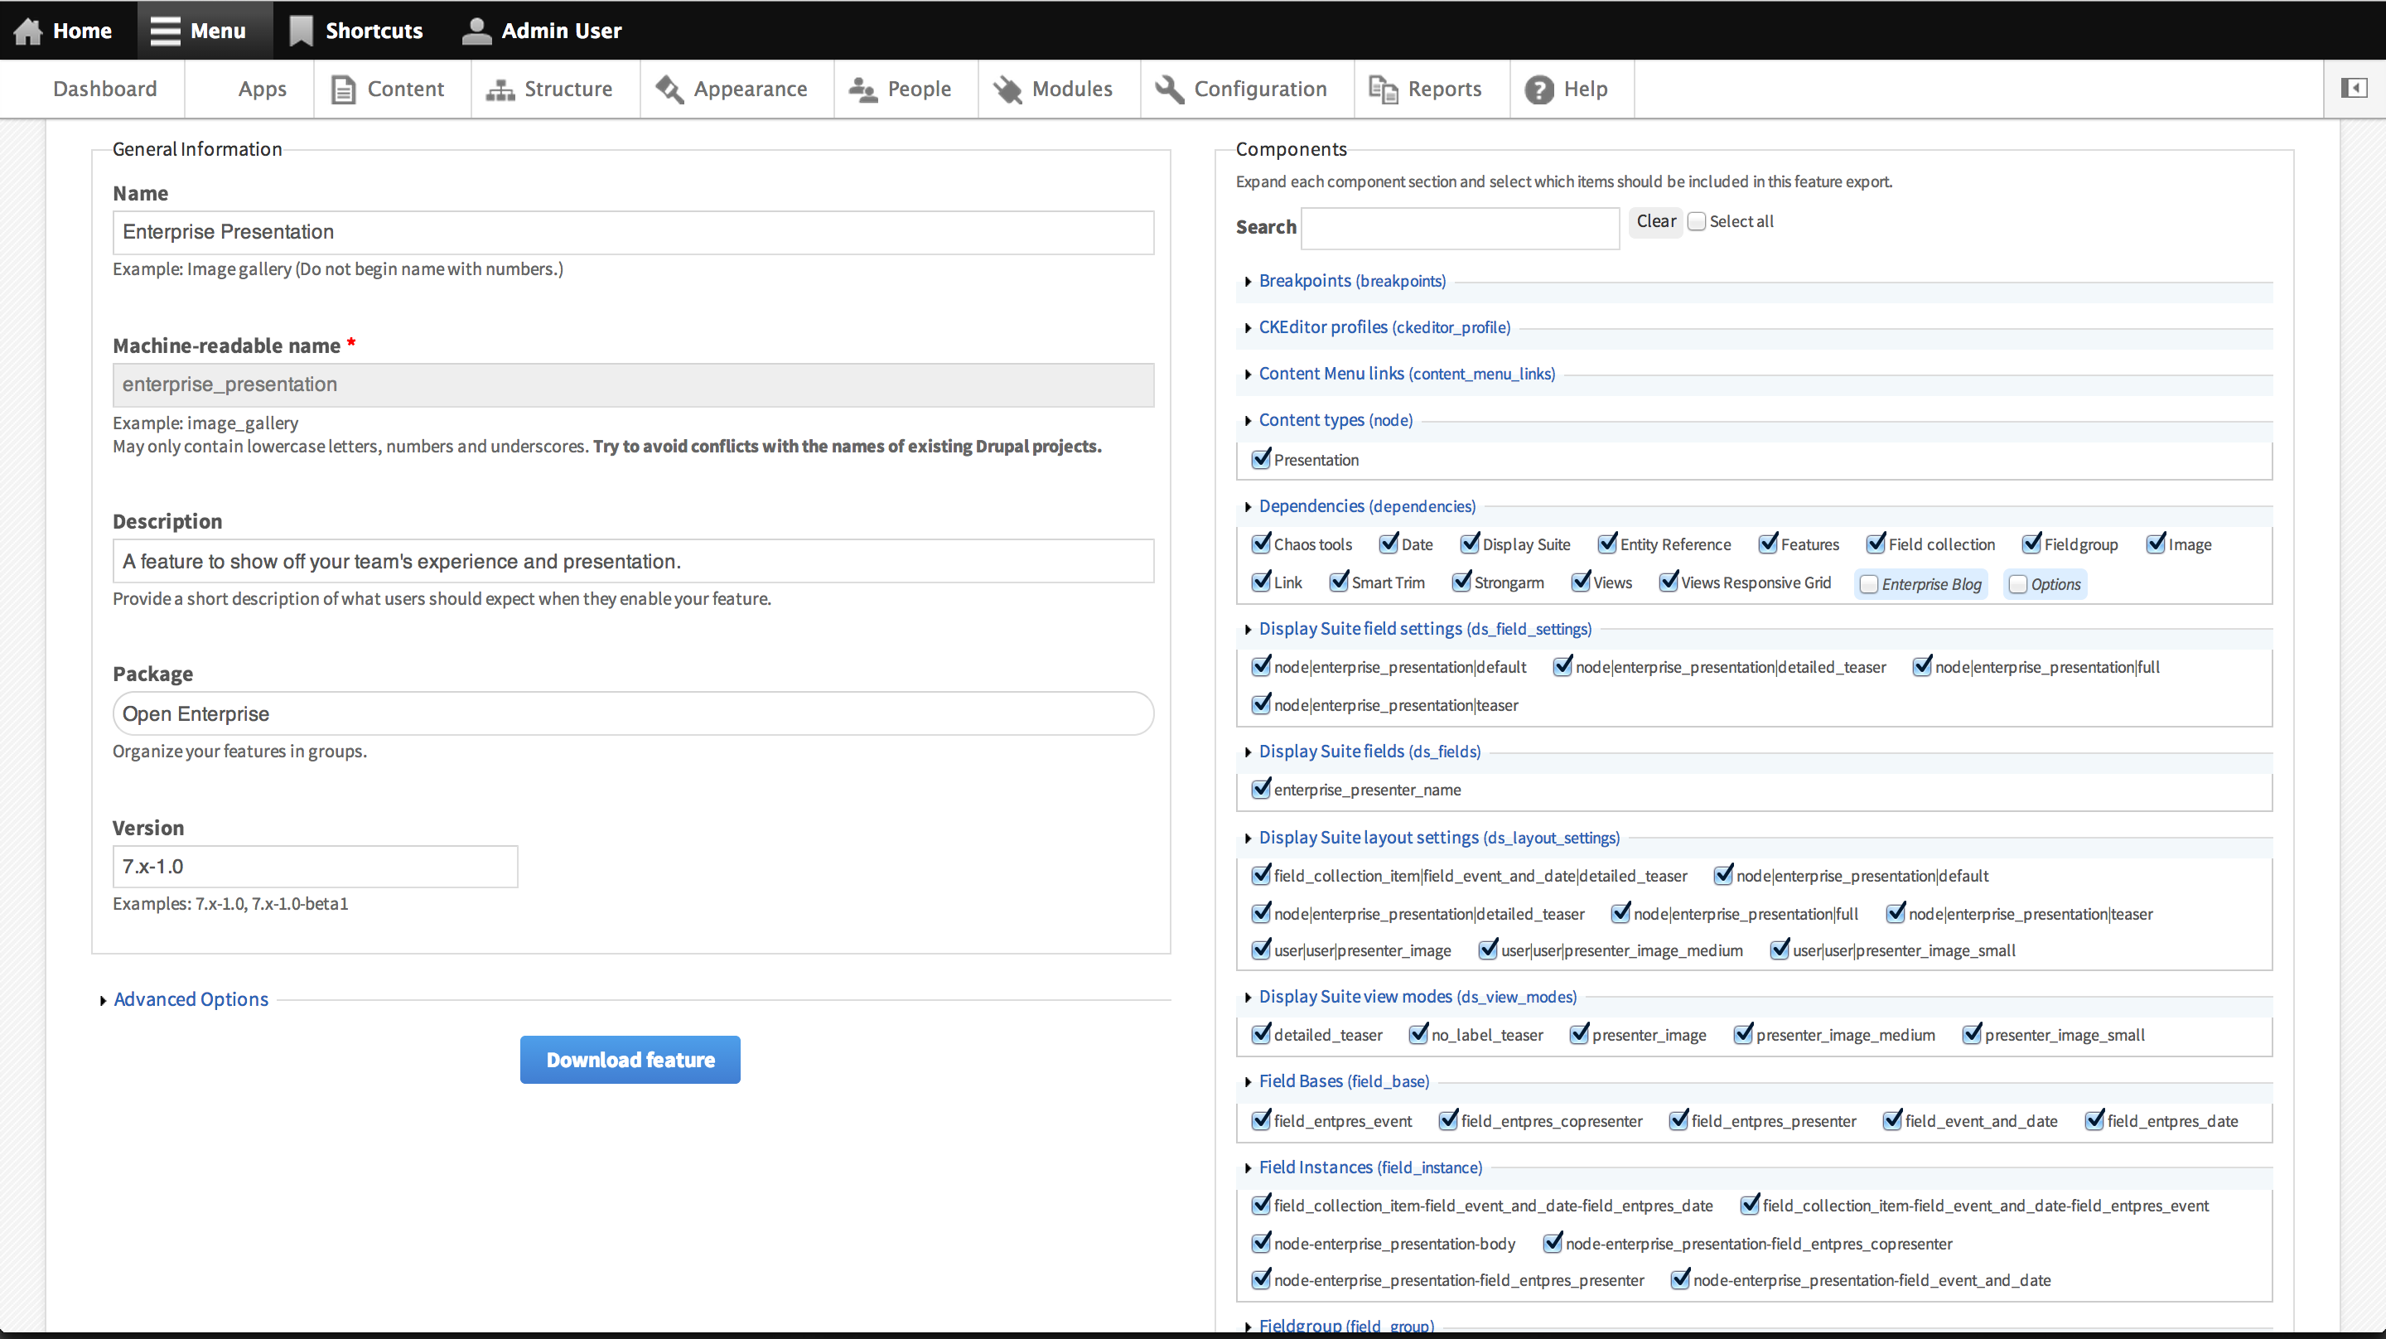Click the Structure navigation tab
The image size is (2386, 1339).
pyautogui.click(x=568, y=89)
